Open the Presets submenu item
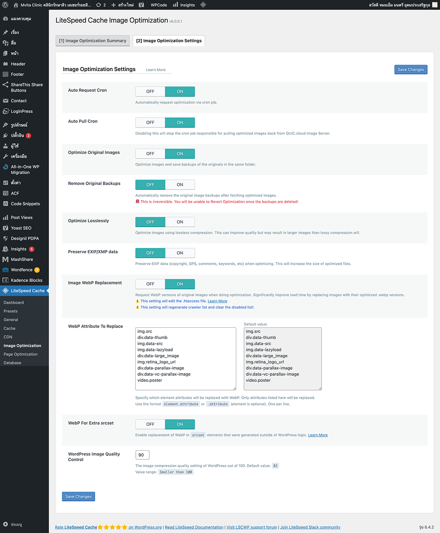The image size is (440, 533). tap(11, 311)
